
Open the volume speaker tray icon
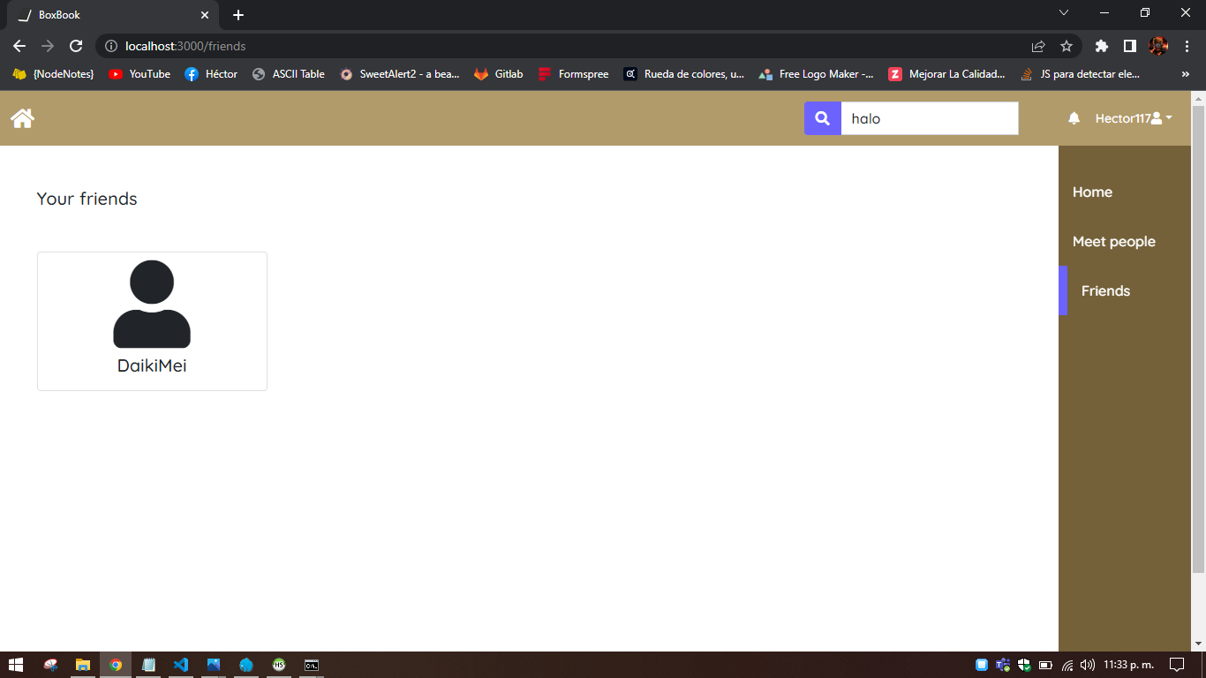coord(1088,665)
